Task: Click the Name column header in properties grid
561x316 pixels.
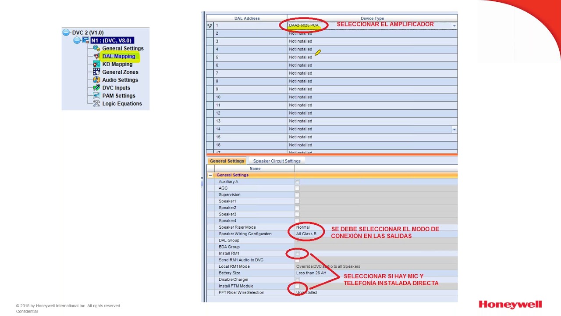Action: coord(255,169)
